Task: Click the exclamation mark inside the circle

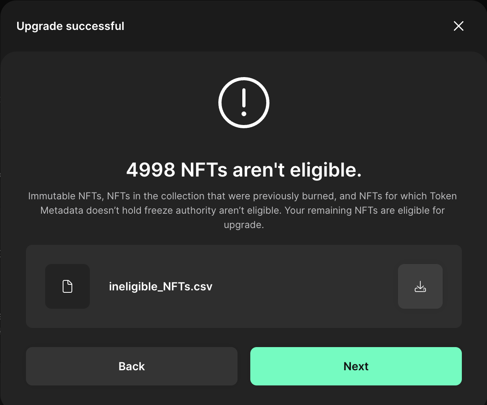Action: (x=243, y=103)
